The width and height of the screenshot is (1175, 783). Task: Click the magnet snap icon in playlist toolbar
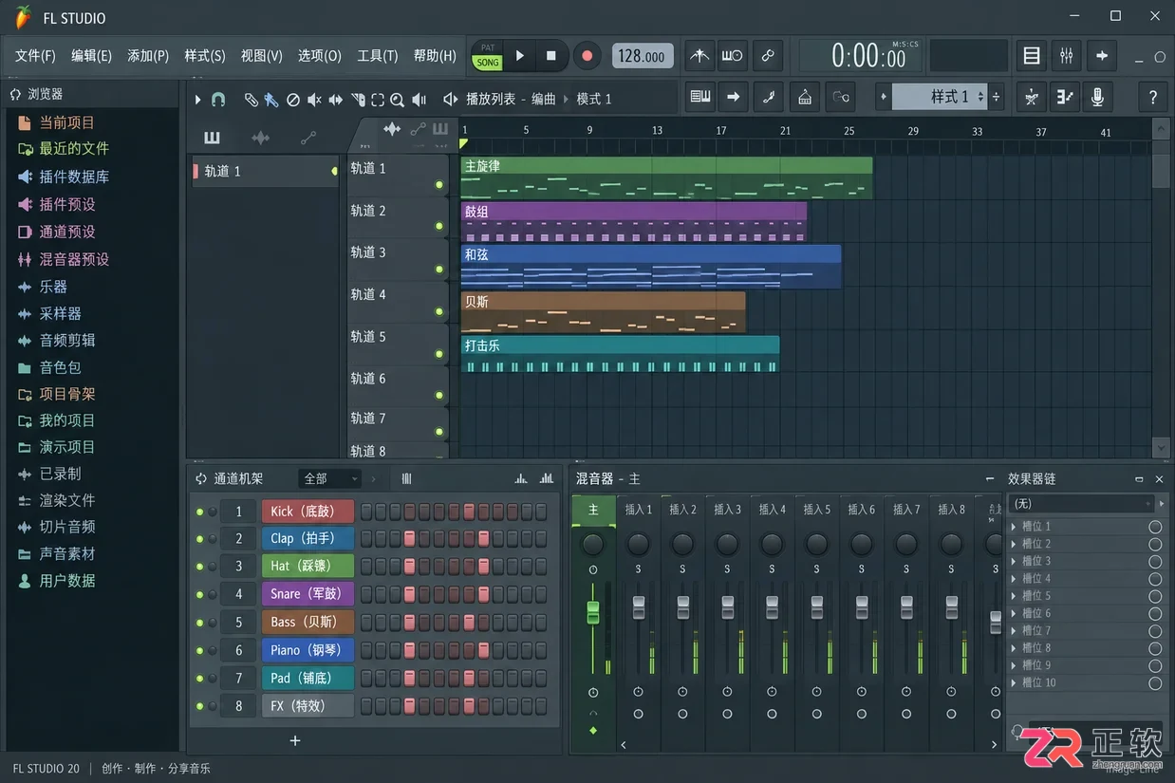click(x=218, y=99)
